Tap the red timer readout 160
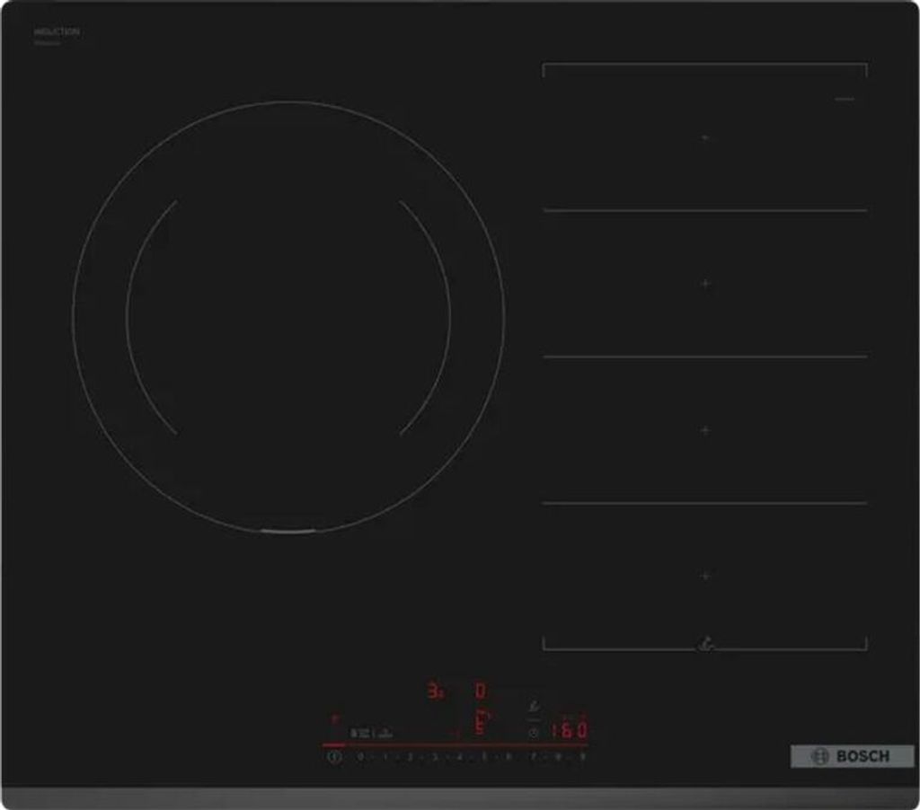The height and width of the screenshot is (810, 920). (x=570, y=731)
